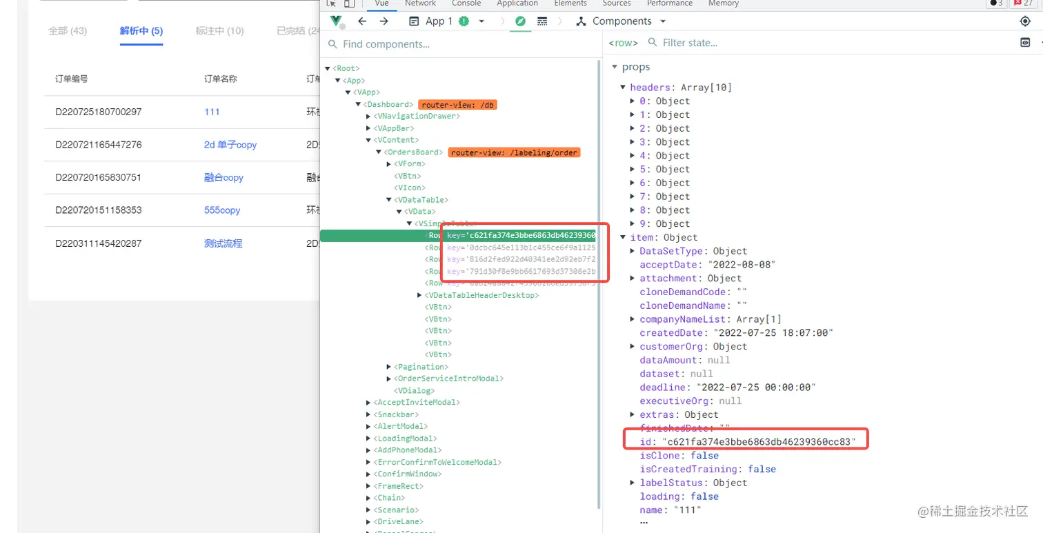Open the order link 融合copy

point(223,177)
